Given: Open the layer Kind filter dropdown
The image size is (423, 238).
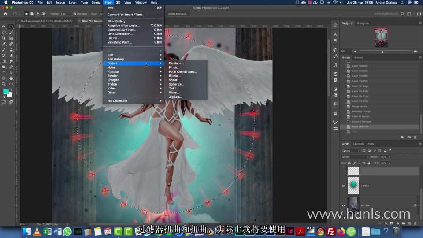Looking at the screenshot, I should (x=351, y=151).
